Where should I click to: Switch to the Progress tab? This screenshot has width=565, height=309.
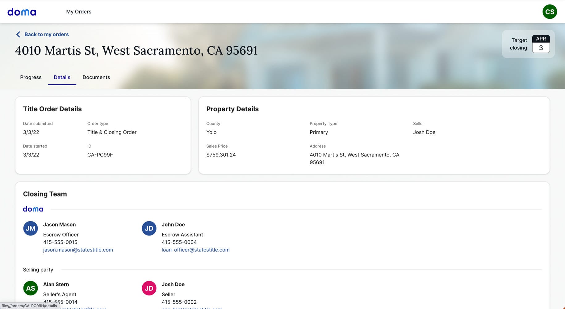[31, 77]
